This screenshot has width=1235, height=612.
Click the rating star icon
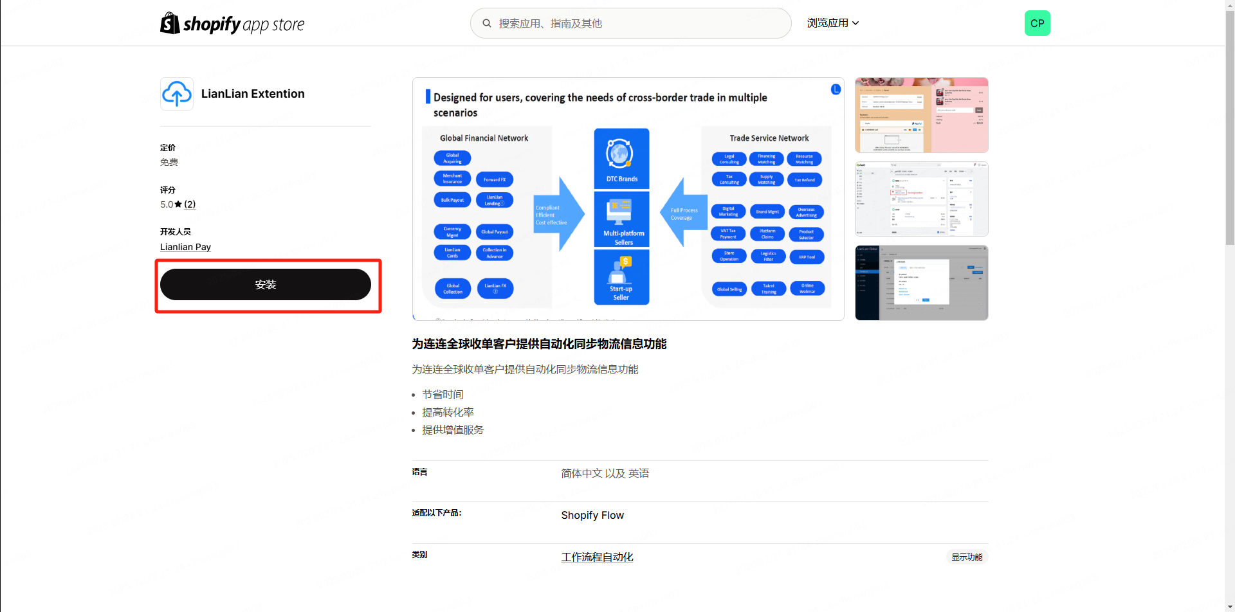coord(178,204)
